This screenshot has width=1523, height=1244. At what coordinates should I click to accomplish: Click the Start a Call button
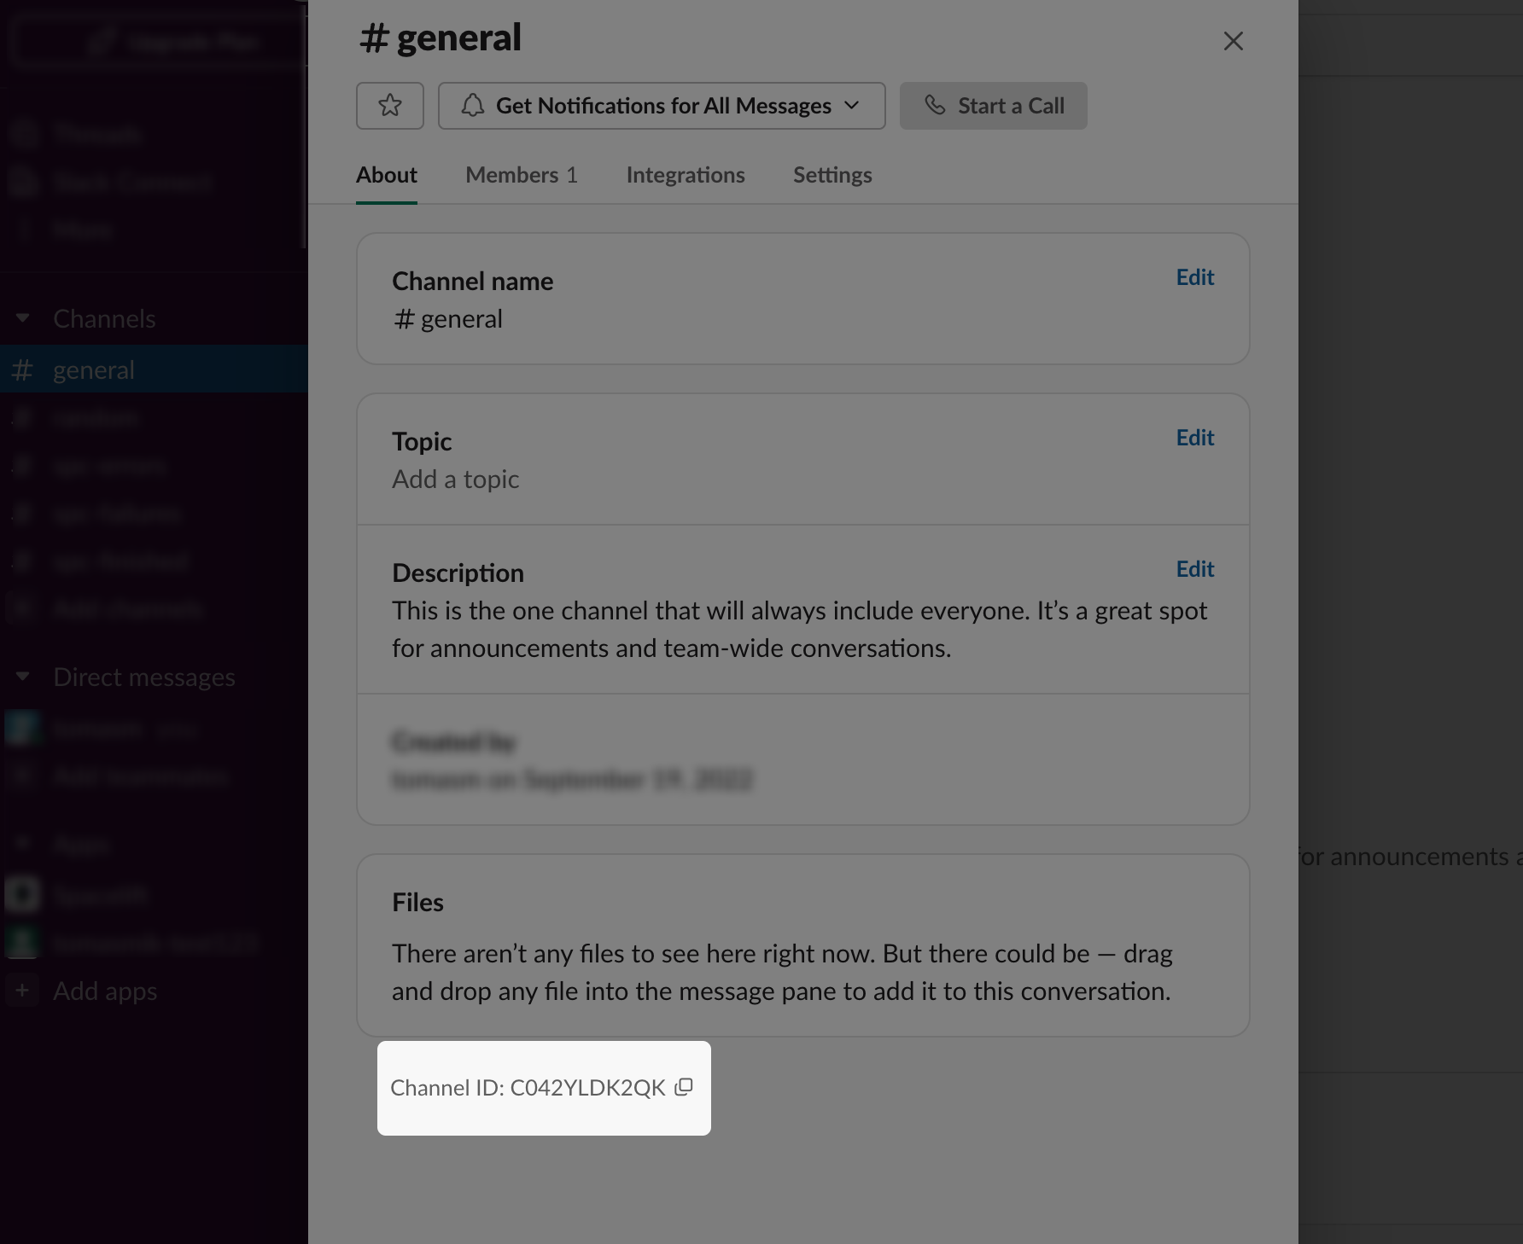(993, 106)
